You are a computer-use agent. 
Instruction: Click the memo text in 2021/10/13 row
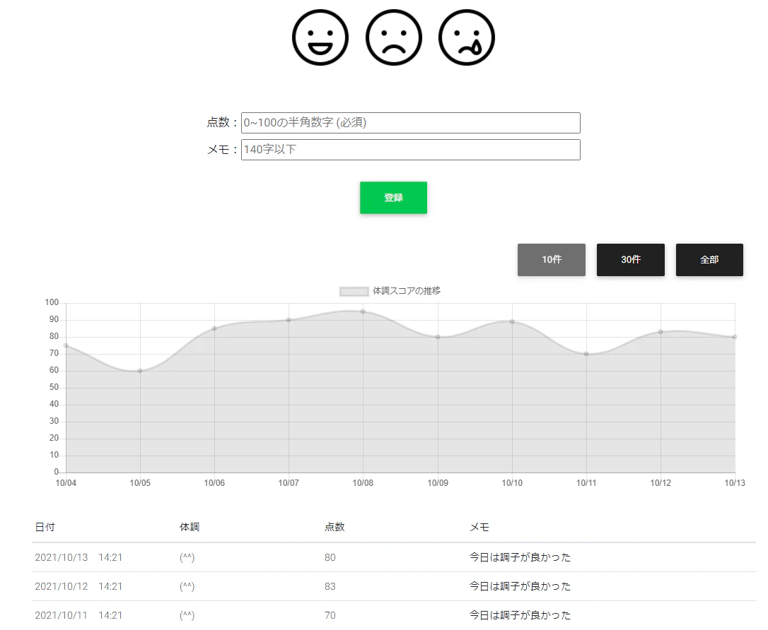tap(520, 558)
